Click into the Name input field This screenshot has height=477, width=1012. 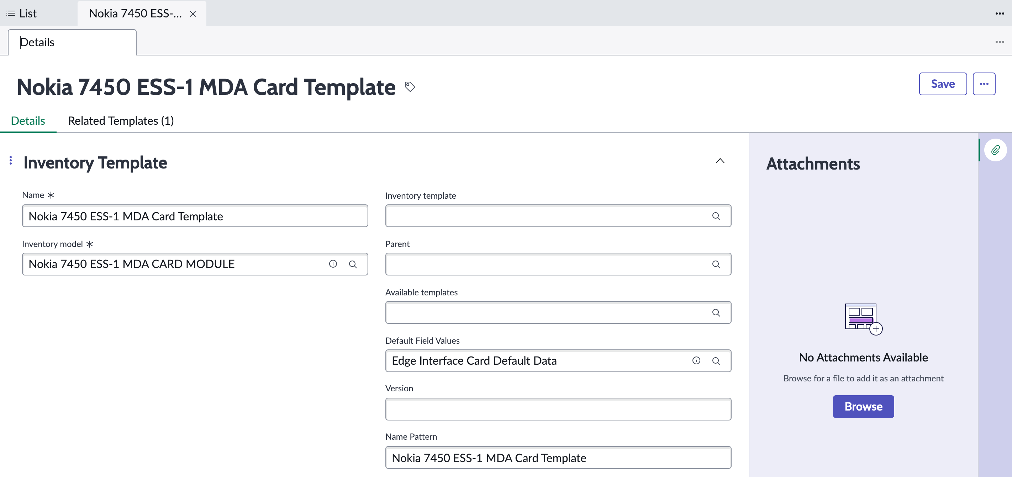point(195,216)
